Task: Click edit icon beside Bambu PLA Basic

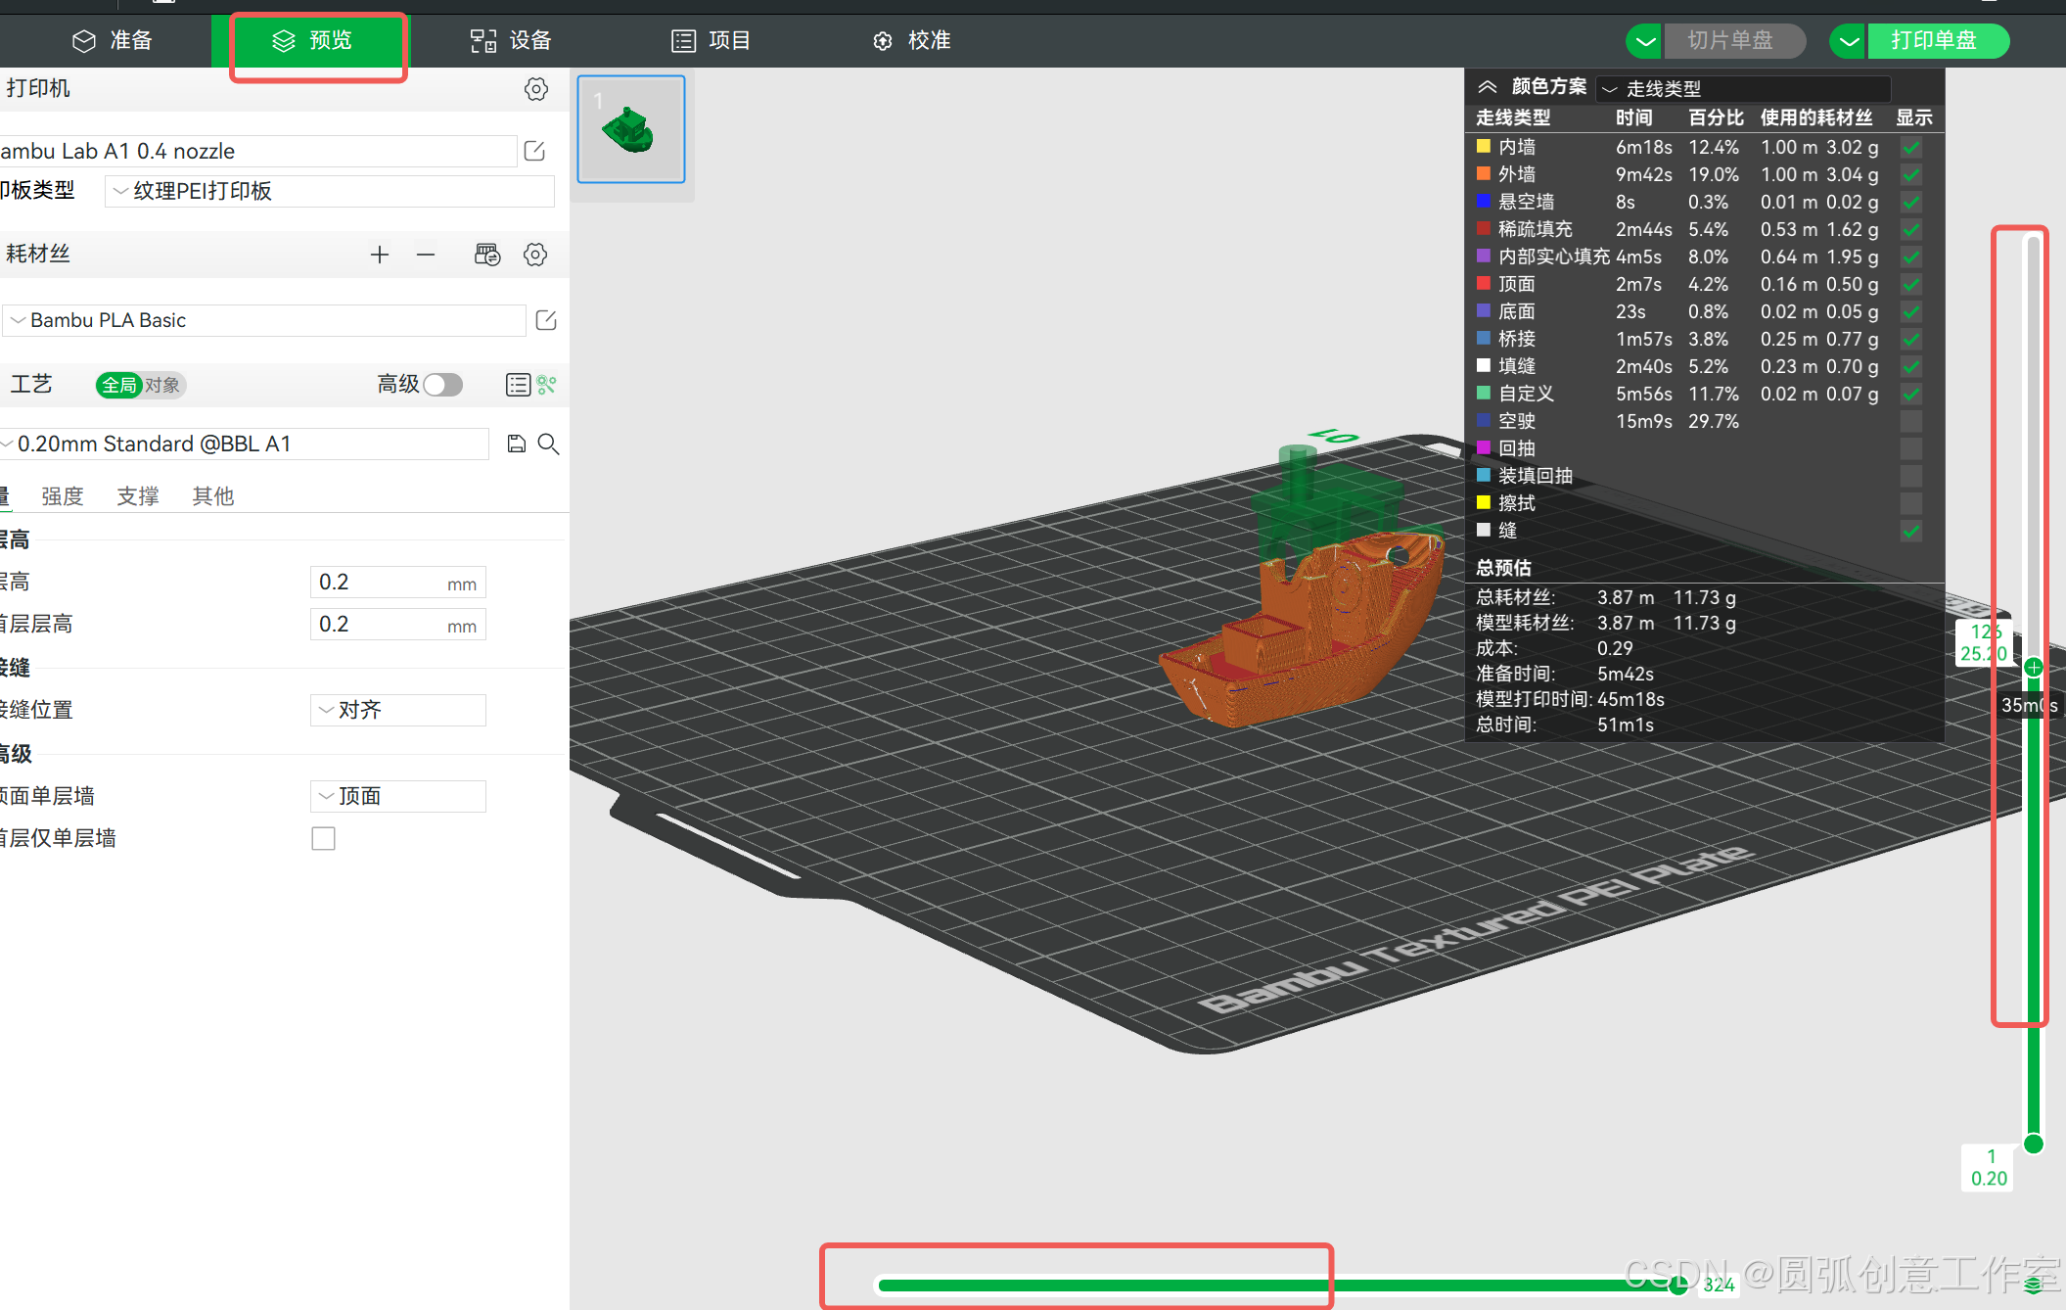Action: pos(546,320)
